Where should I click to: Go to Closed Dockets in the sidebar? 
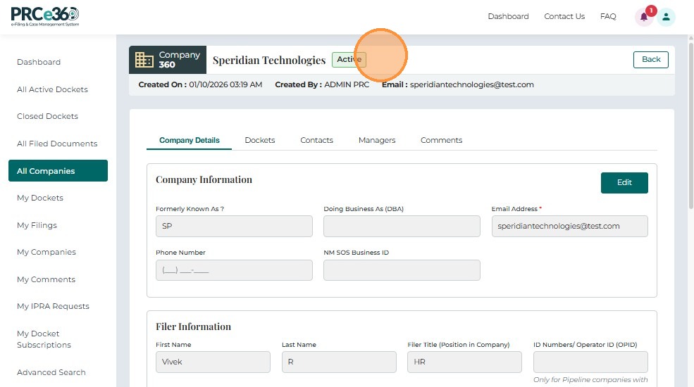click(47, 116)
